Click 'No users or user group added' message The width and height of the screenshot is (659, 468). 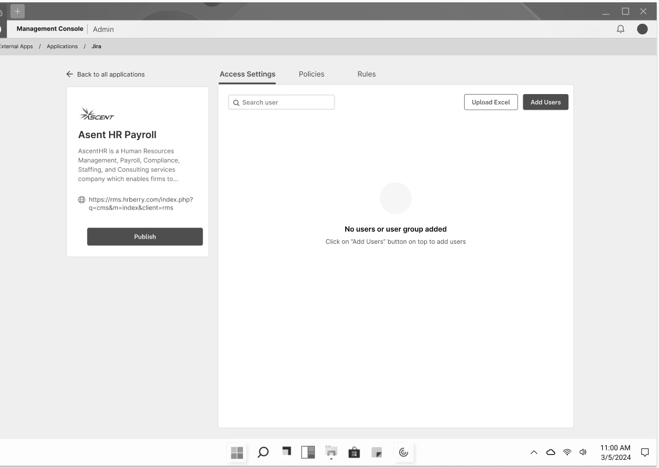(x=396, y=229)
